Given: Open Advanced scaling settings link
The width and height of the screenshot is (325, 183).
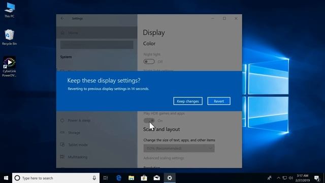Looking at the screenshot, I should coord(164,158).
